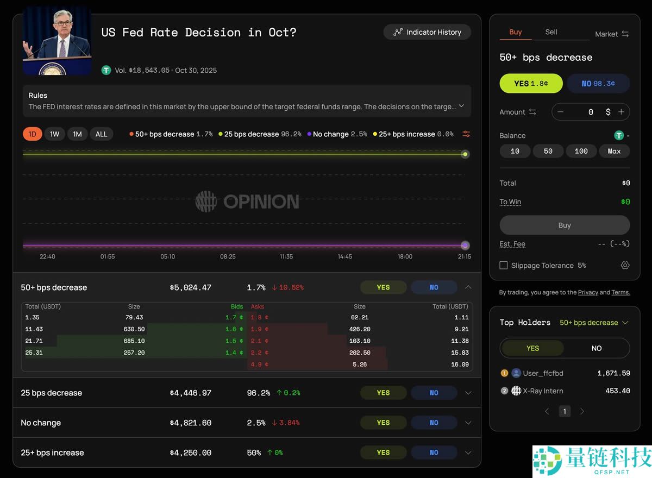This screenshot has width=652, height=478.
Task: Go to previous page of Top Holders
Action: pos(547,412)
